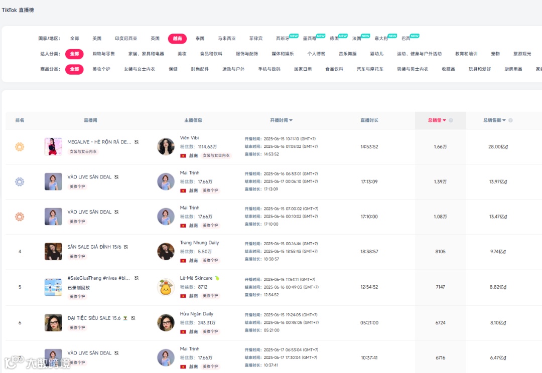
Task: Filter products by 美妆个护
Action: tap(101, 69)
